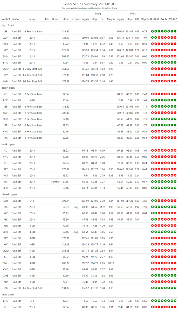Select the W red arrow in XLE row

pyautogui.click(x=159, y=213)
